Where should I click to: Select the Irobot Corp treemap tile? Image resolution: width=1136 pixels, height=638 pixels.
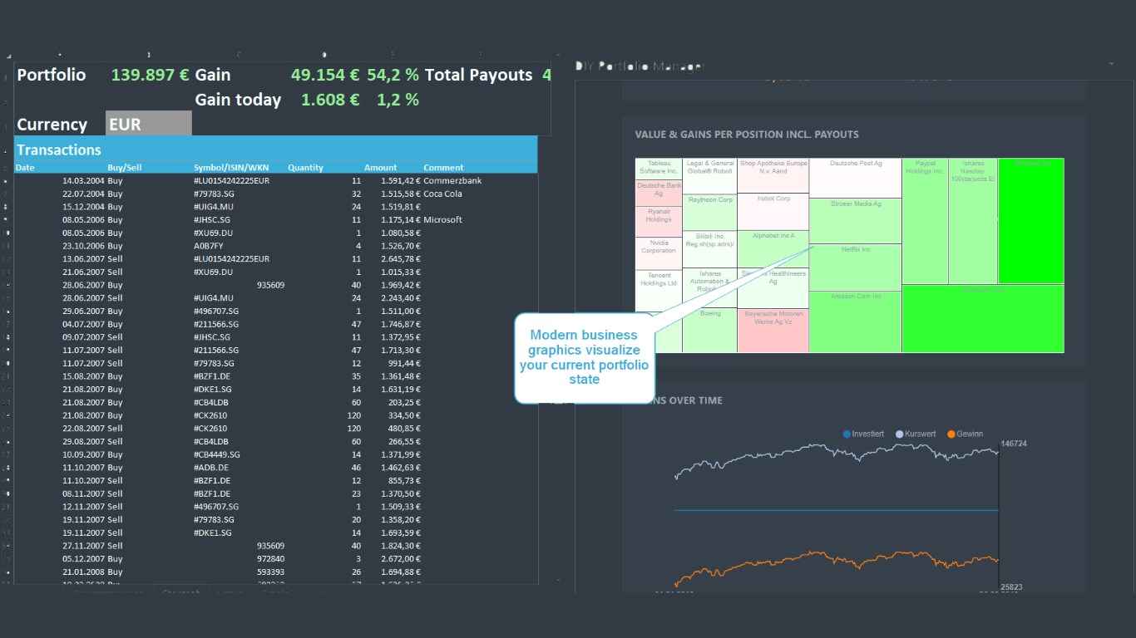click(773, 211)
